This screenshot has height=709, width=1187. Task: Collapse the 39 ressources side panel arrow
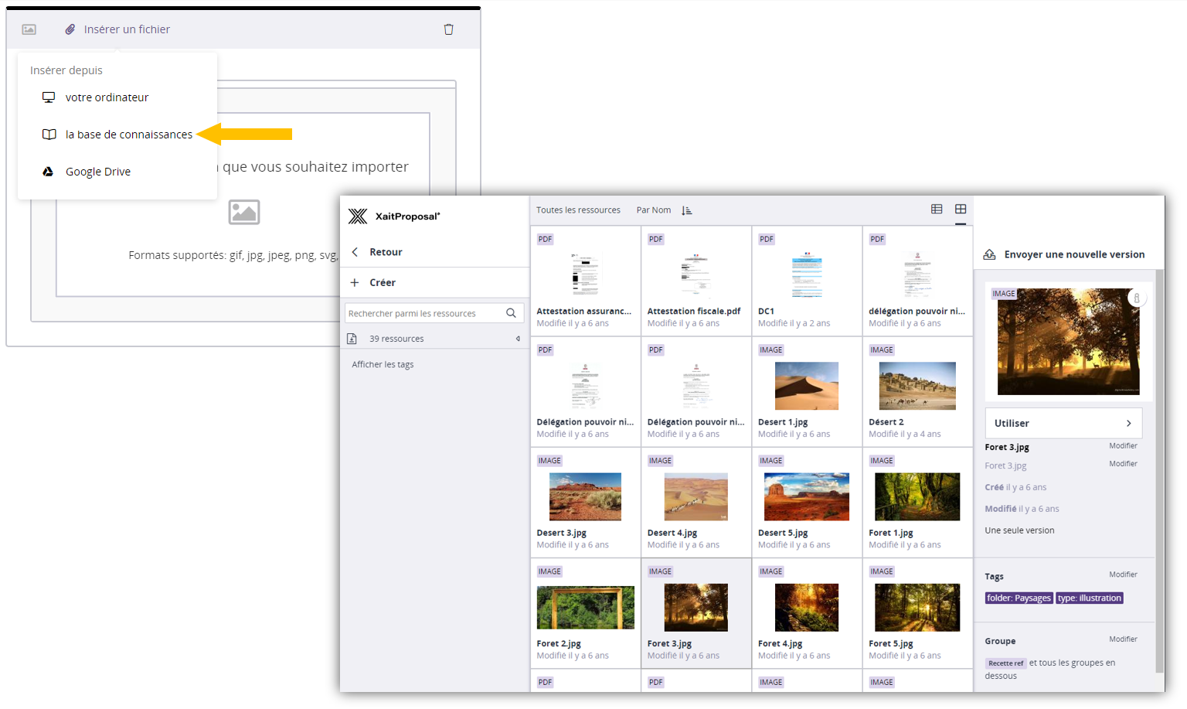point(518,339)
